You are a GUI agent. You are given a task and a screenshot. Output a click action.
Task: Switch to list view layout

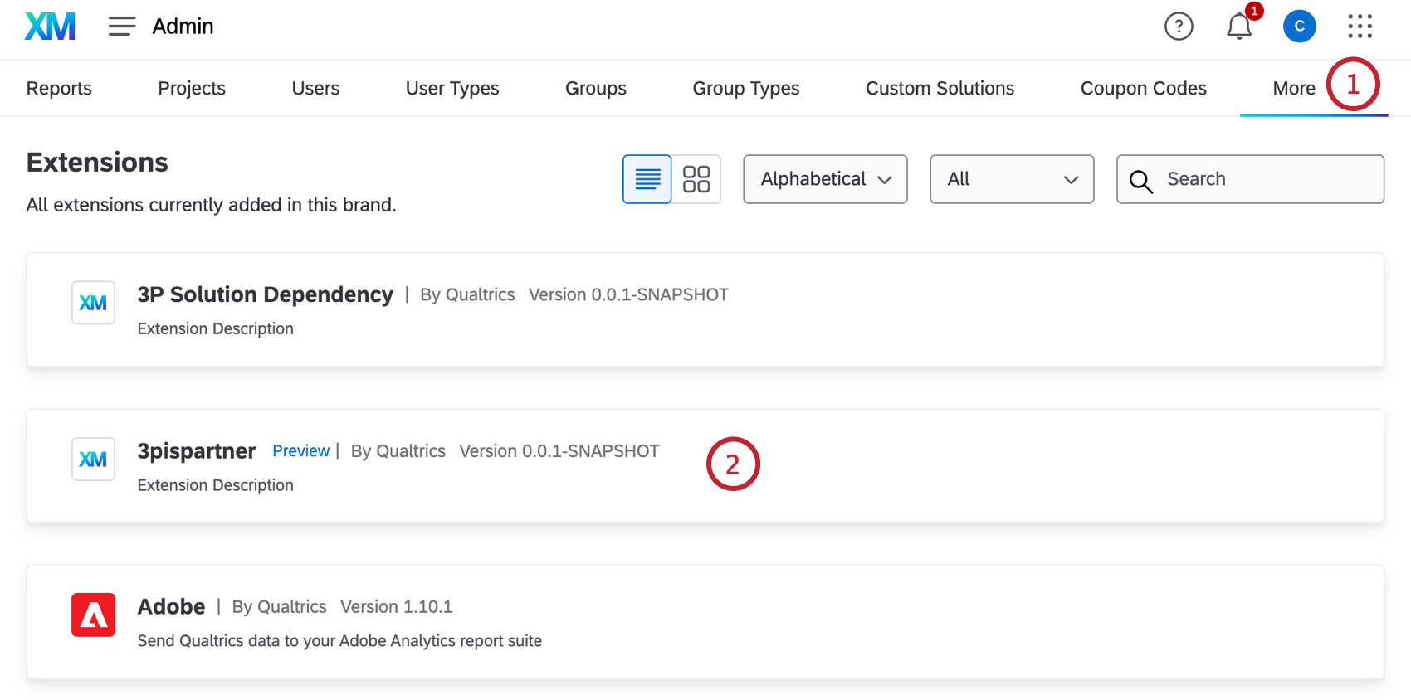(x=647, y=179)
